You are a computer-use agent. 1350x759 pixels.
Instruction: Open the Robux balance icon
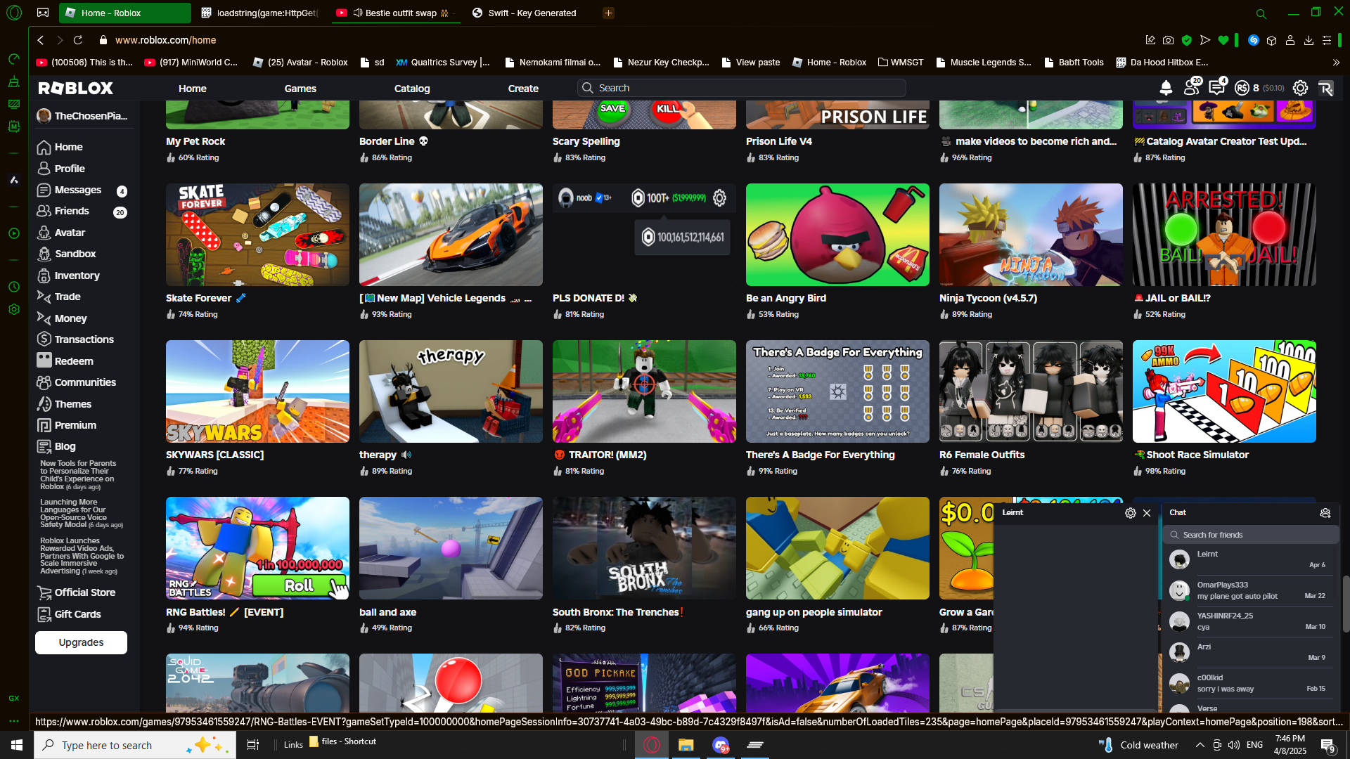1242,88
